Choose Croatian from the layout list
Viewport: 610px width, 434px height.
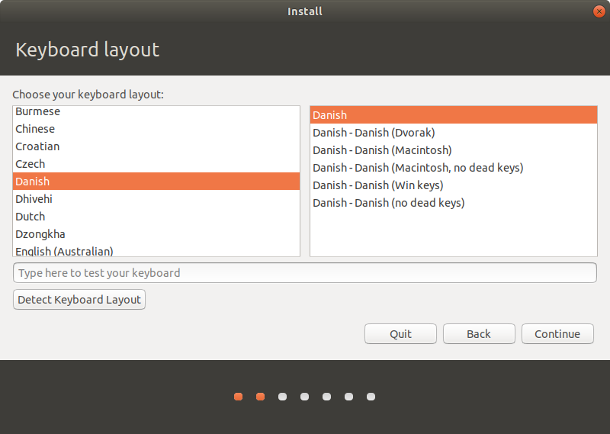[156, 146]
